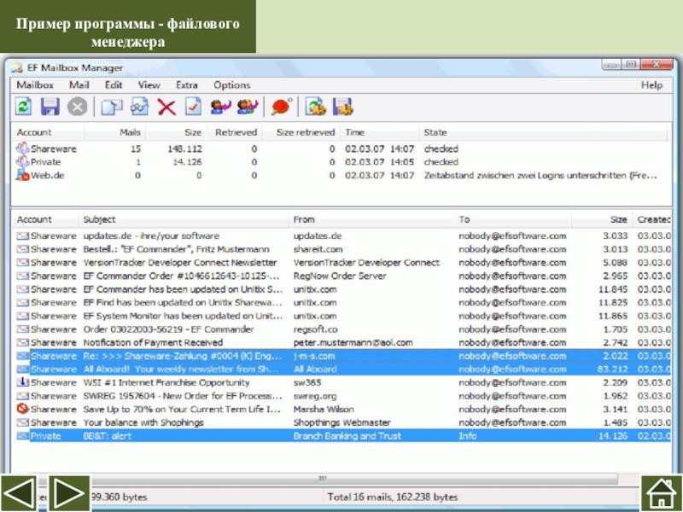The width and height of the screenshot is (683, 512).
Task: Select the Private account row in accounts list
Action: pyautogui.click(x=342, y=162)
